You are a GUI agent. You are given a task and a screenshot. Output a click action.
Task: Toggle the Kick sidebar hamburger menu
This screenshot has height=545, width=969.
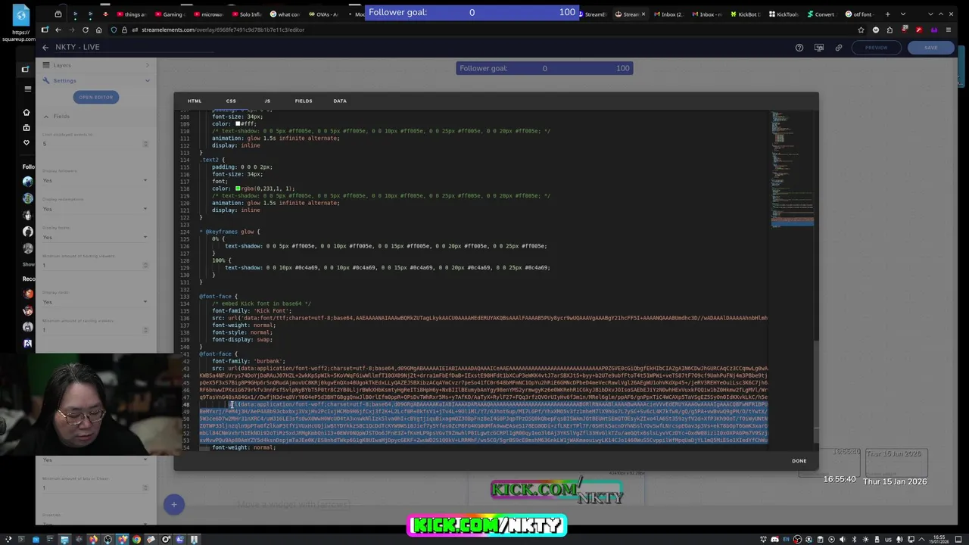click(x=27, y=89)
